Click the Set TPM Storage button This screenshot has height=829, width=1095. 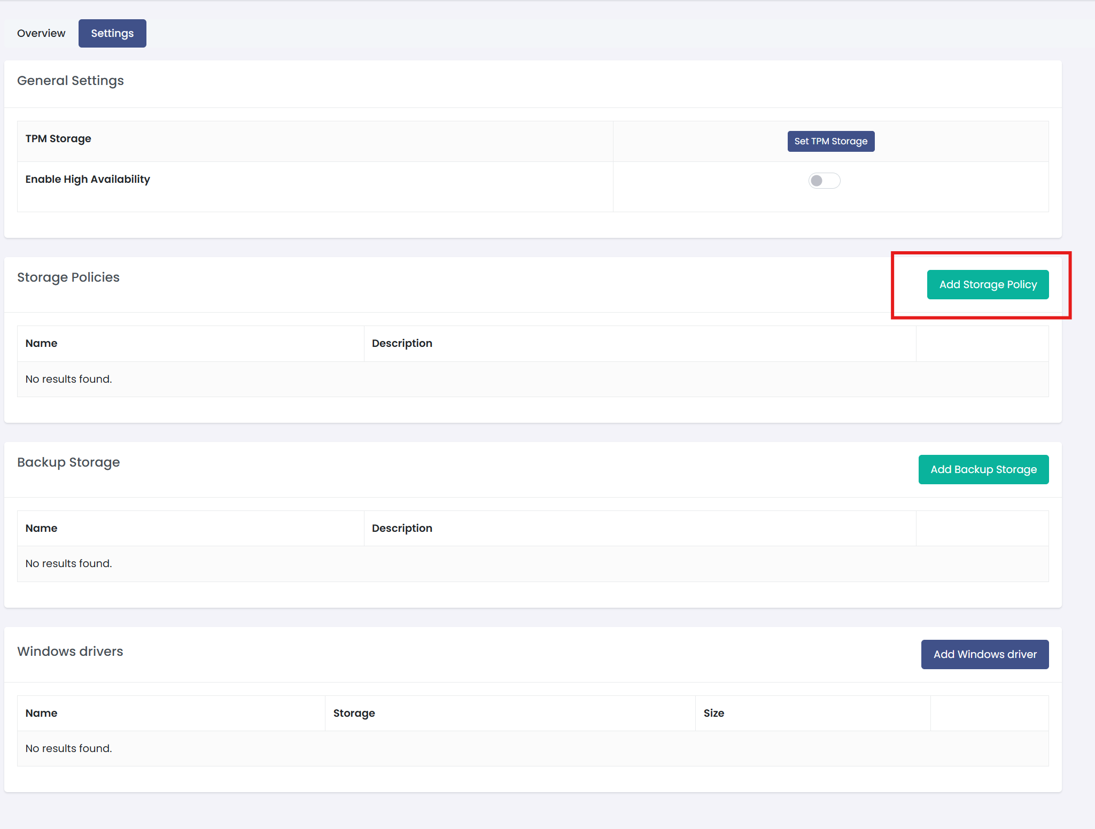(830, 141)
